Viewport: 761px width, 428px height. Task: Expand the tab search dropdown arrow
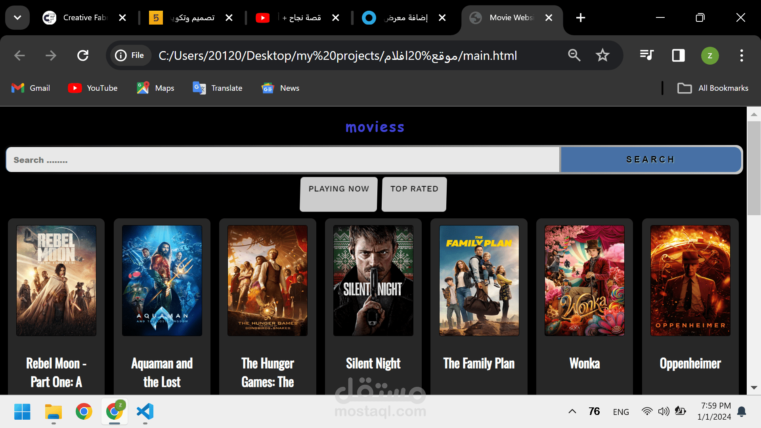pos(17,17)
